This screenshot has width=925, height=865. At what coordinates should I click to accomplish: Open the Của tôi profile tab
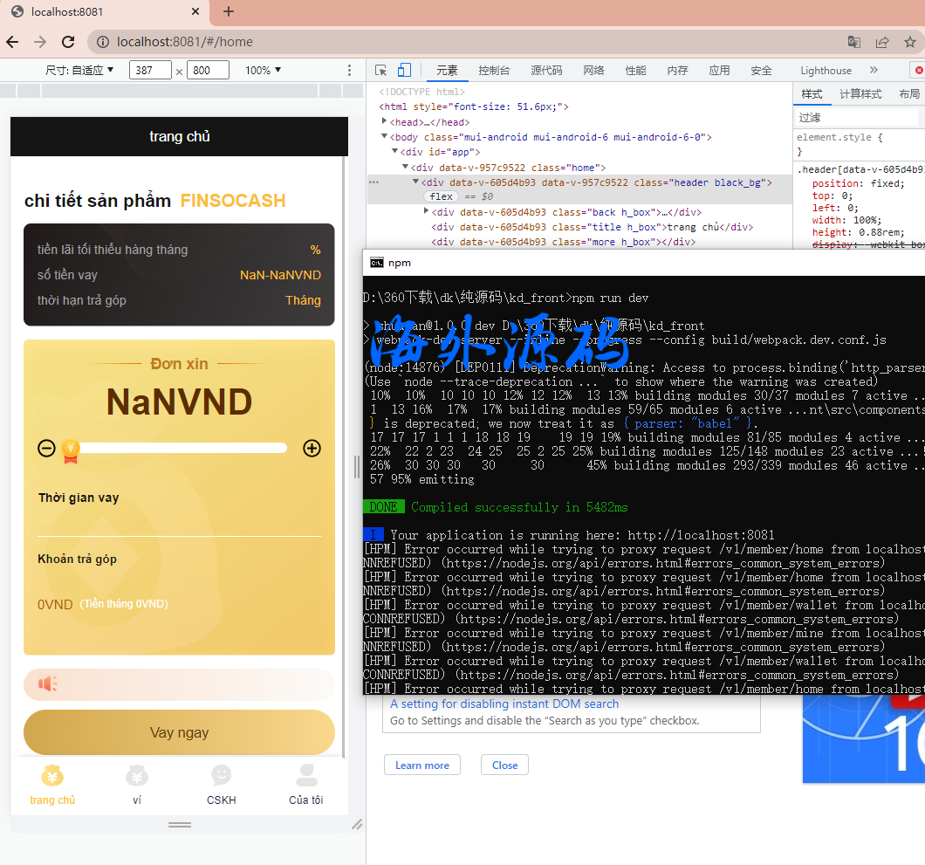306,786
